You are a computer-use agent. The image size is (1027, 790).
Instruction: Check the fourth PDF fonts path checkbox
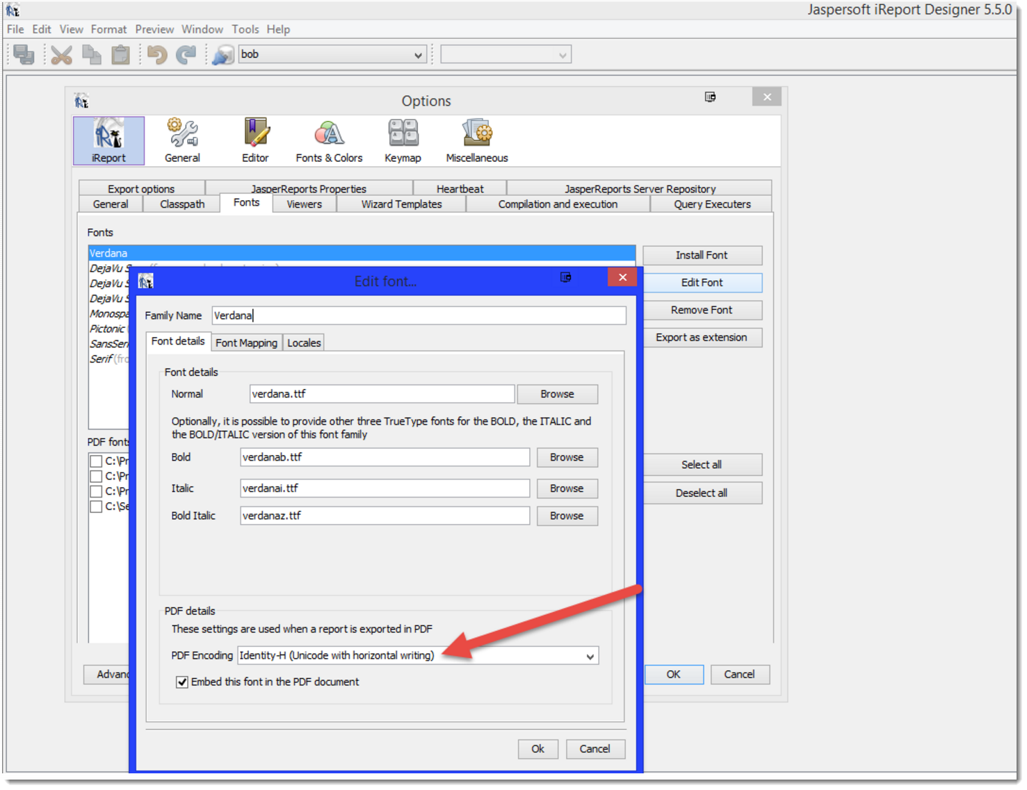tap(97, 507)
